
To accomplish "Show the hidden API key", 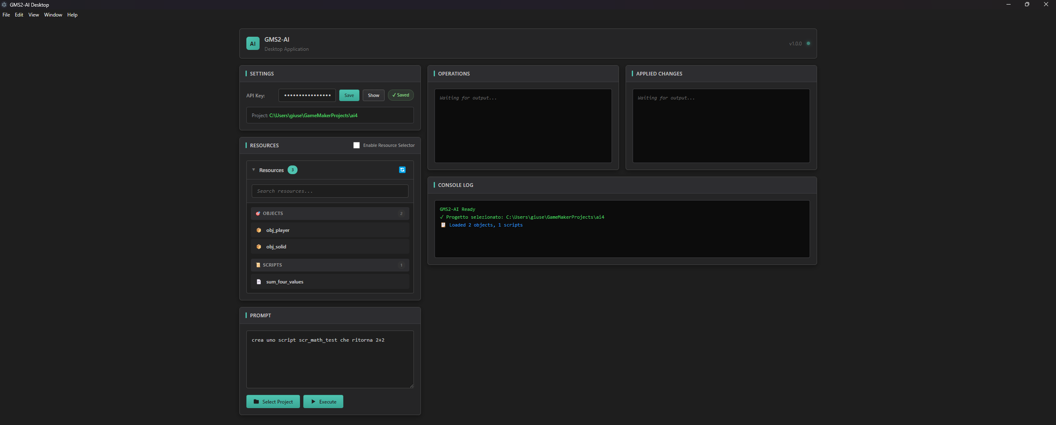I will pos(373,95).
